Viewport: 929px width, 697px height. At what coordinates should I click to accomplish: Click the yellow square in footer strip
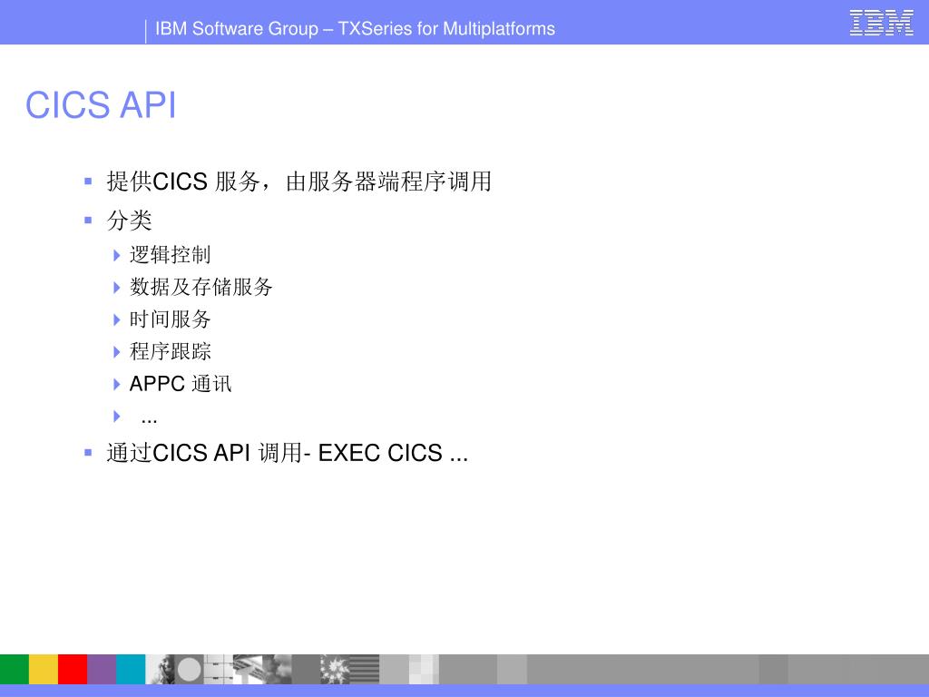(x=44, y=669)
